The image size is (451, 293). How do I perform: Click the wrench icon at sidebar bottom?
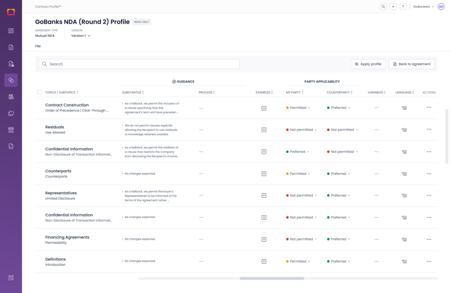tap(11, 278)
